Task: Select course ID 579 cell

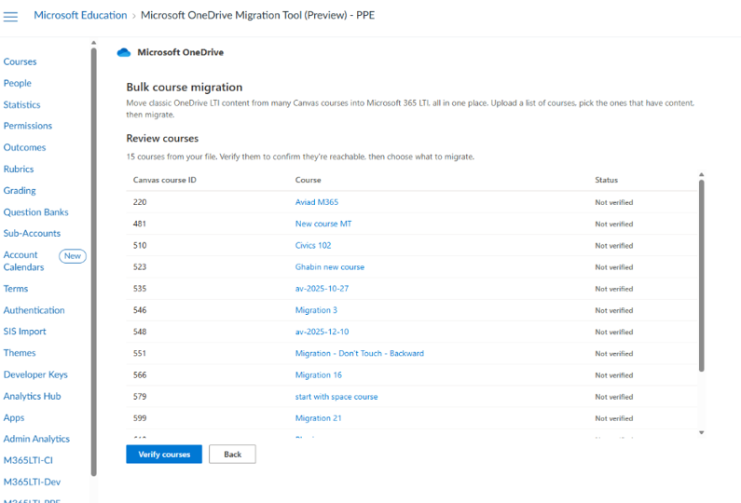Action: point(140,397)
